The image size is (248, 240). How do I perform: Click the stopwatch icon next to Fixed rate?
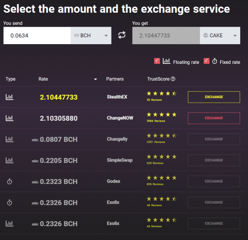click(x=215, y=61)
